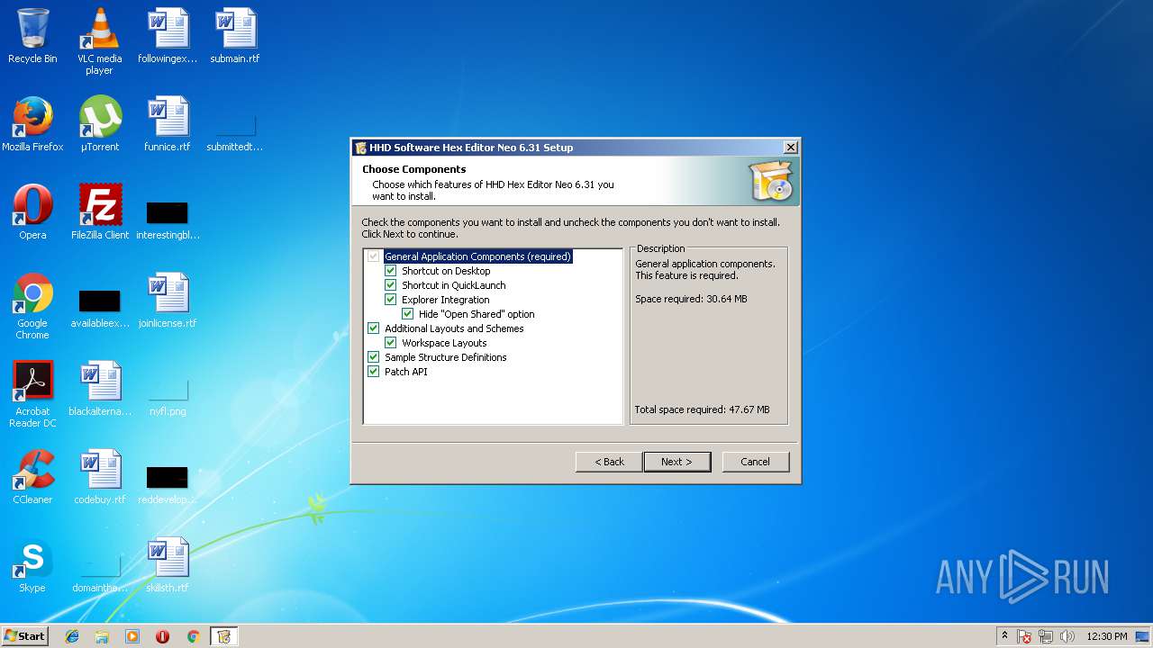Open VLC media player shortcut
The image size is (1153, 648).
pyautogui.click(x=99, y=40)
